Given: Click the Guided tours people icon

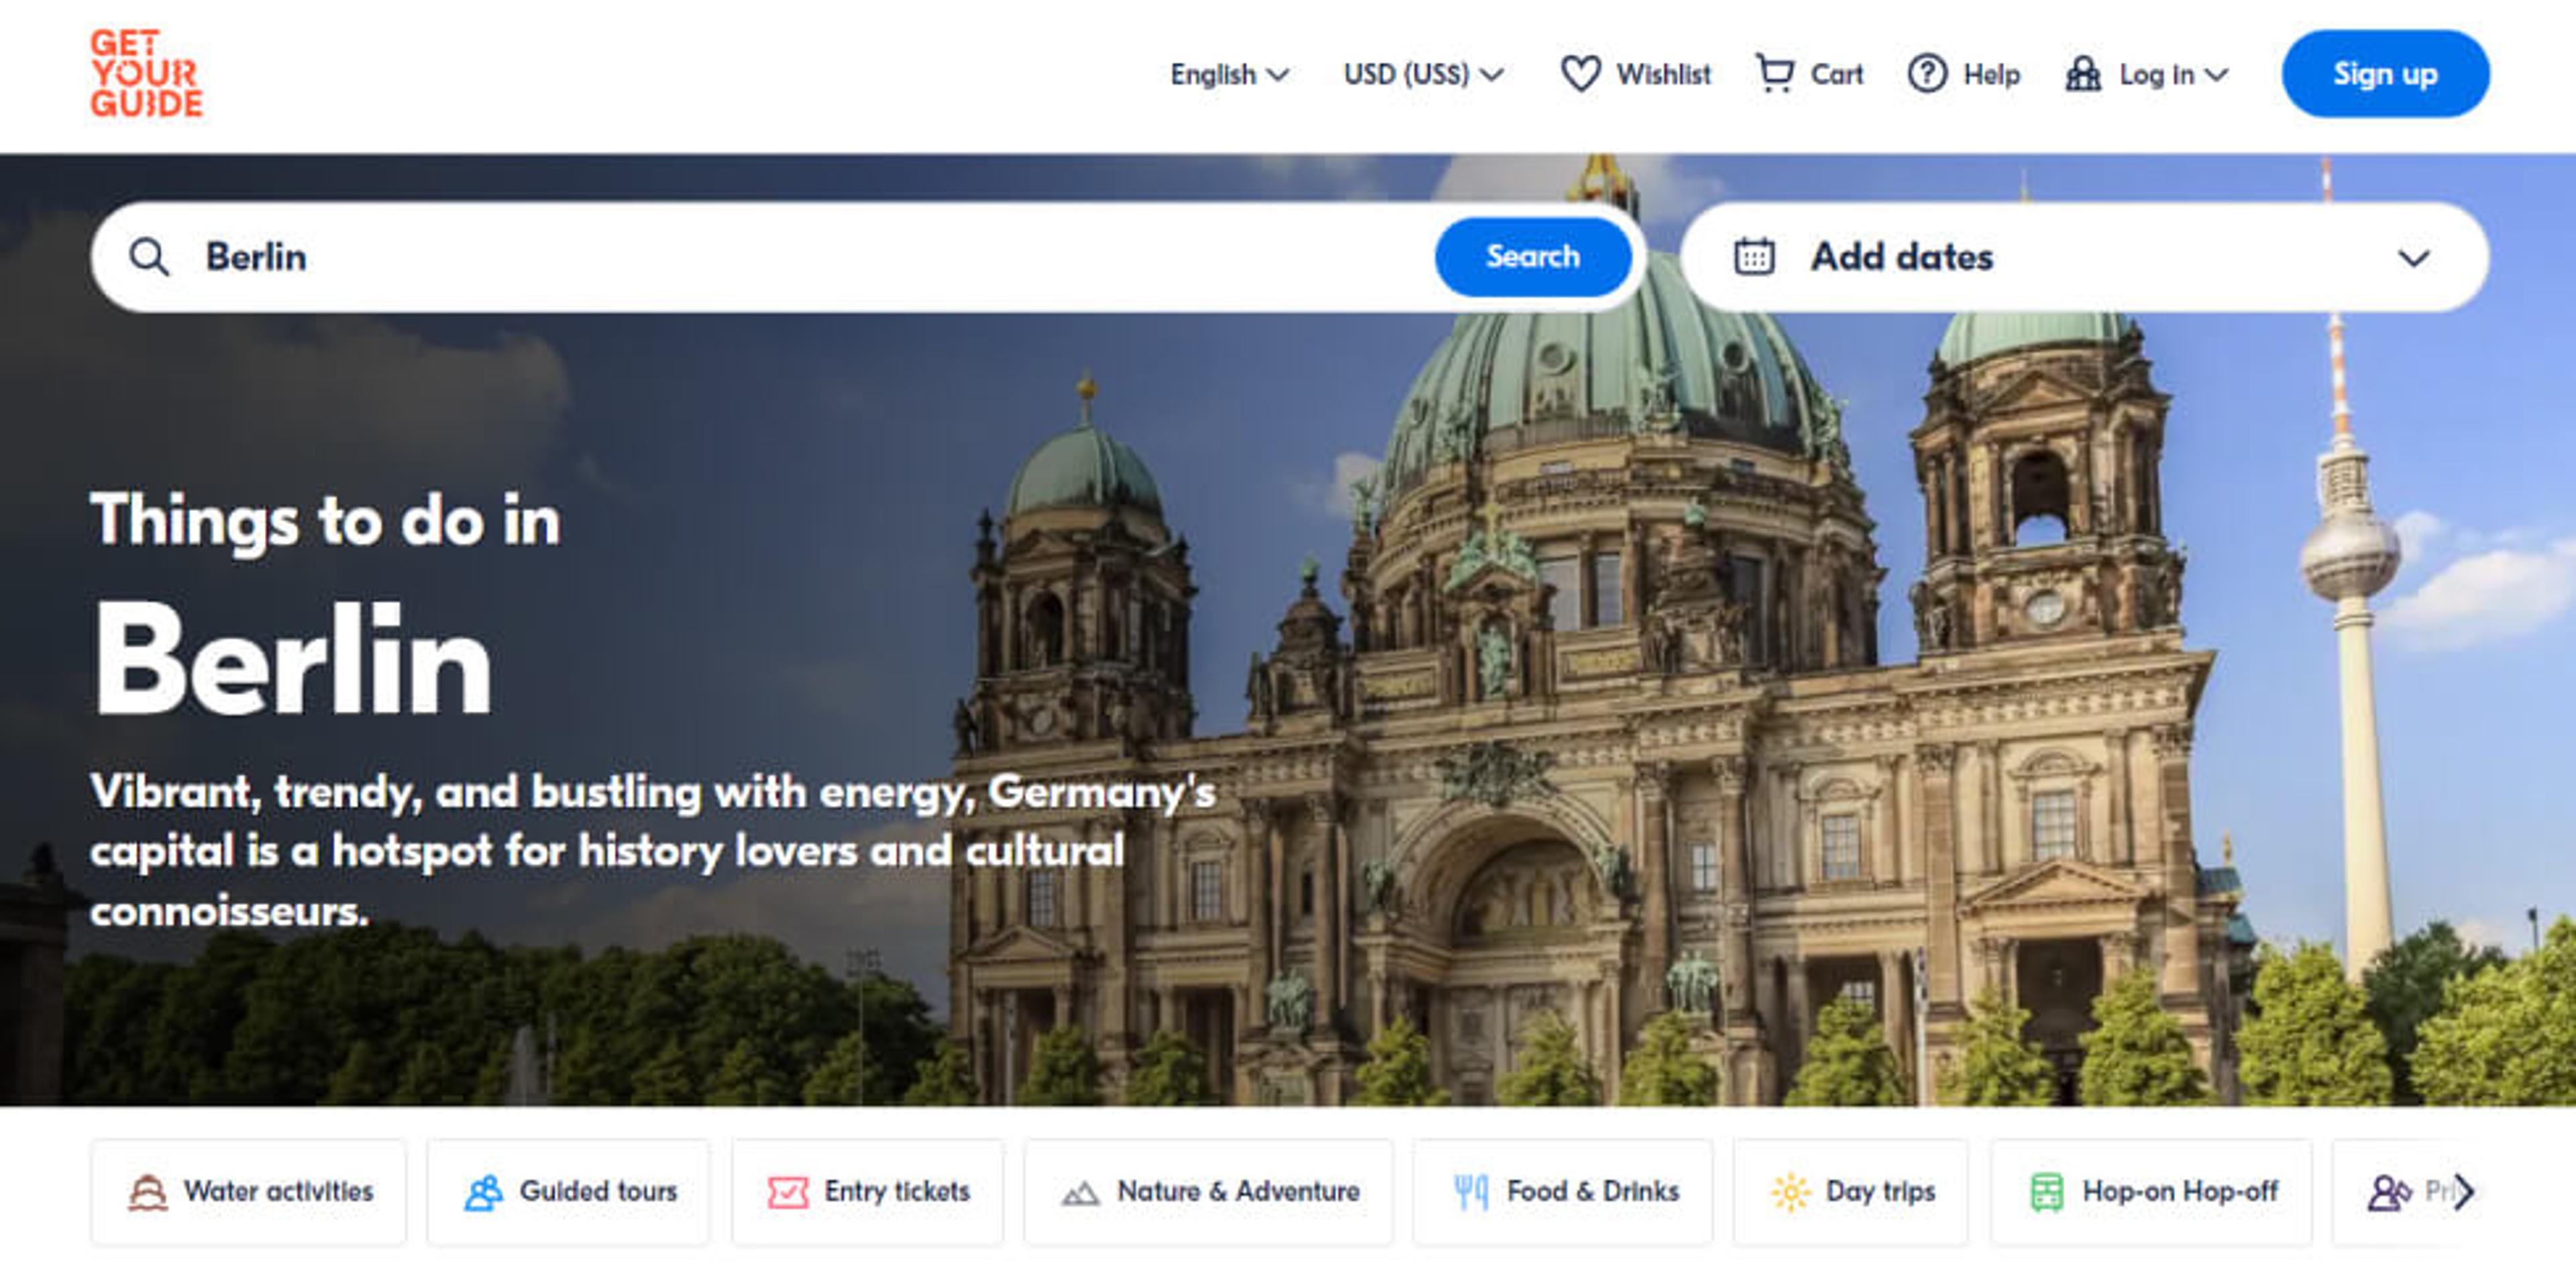Looking at the screenshot, I should point(484,1192).
